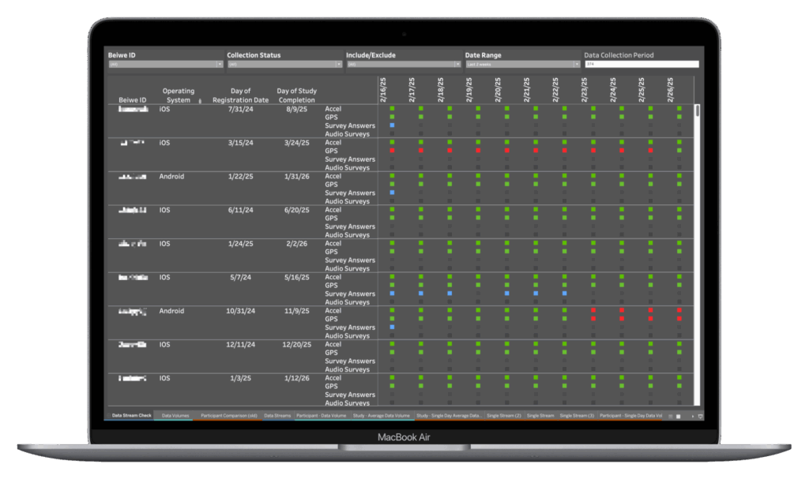
Task: Click the Day of Study Completion header
Action: point(296,95)
